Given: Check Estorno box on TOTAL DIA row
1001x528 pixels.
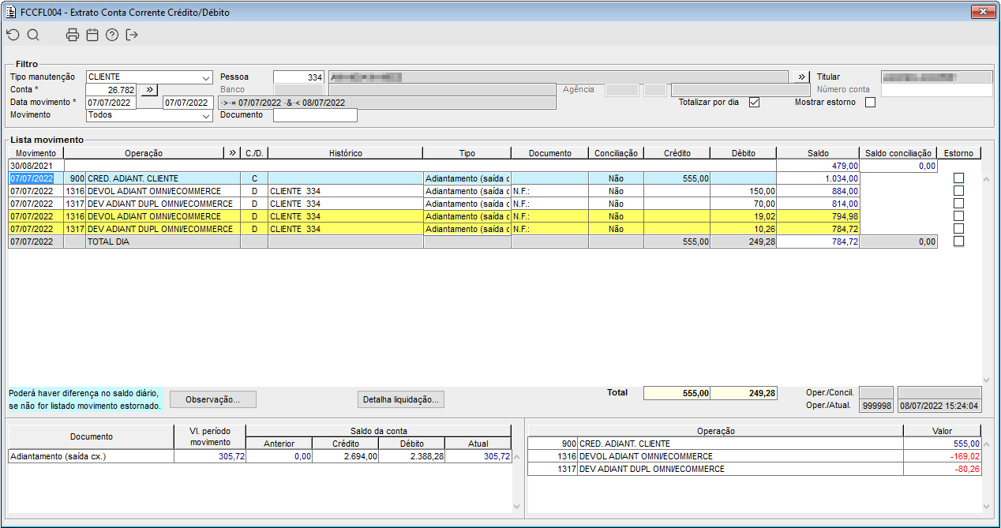Looking at the screenshot, I should point(958,242).
